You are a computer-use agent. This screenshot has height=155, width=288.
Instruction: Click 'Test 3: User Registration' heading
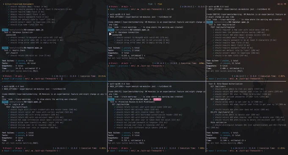222,25
